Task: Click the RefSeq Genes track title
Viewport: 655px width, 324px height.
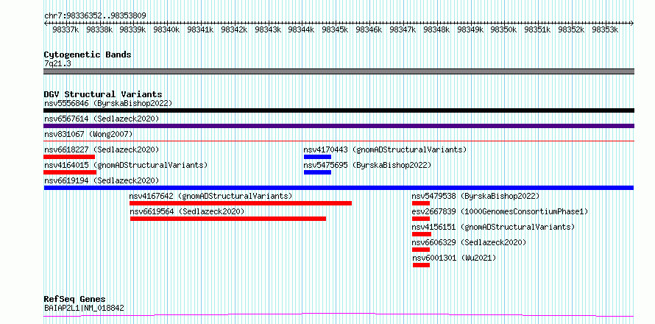Action: [75, 300]
